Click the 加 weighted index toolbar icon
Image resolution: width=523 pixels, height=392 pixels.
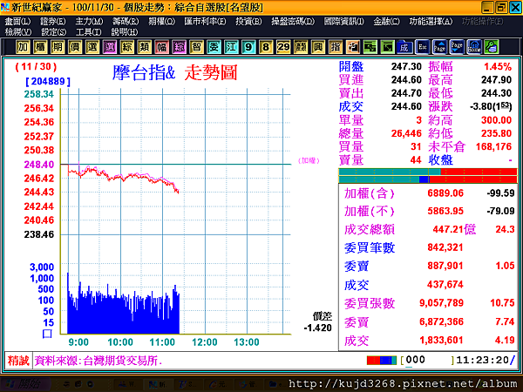23,47
